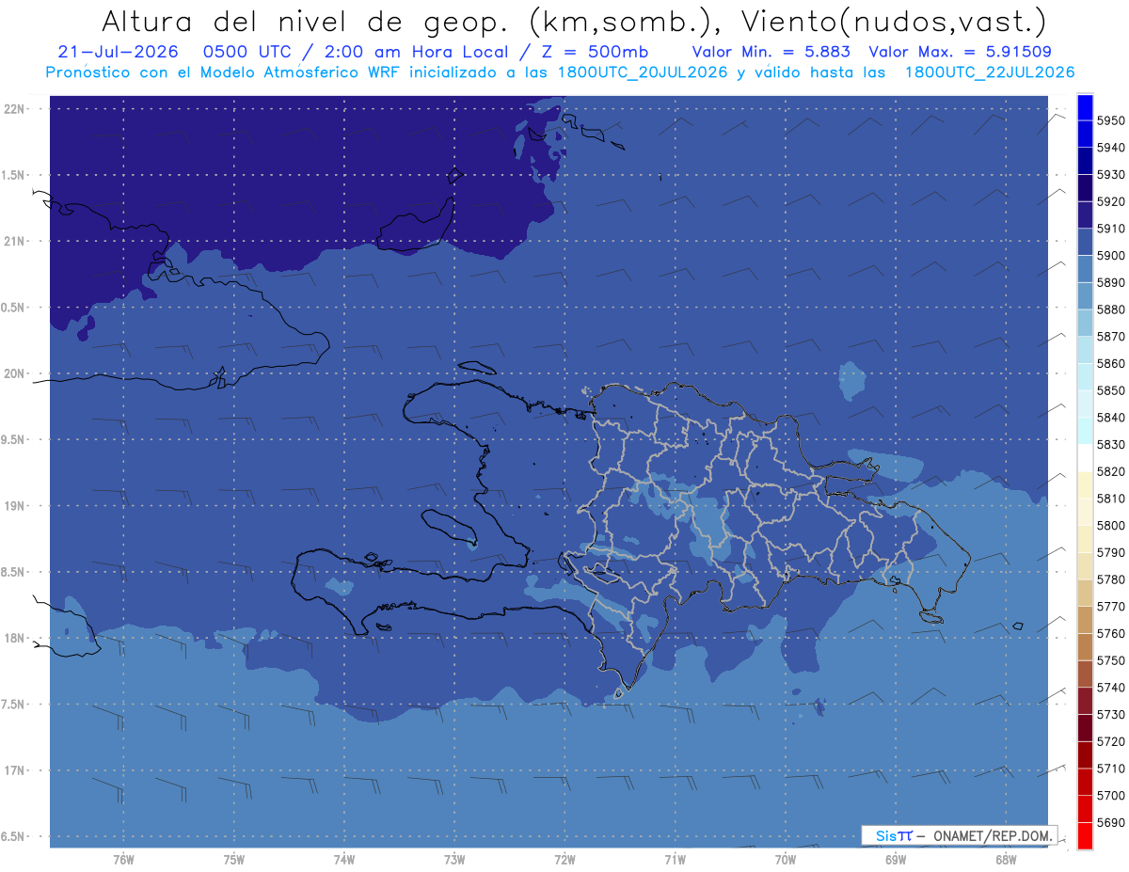Screen dimensions: 1129x872
Task: Click the color scale label '5720'
Action: pos(1111,741)
